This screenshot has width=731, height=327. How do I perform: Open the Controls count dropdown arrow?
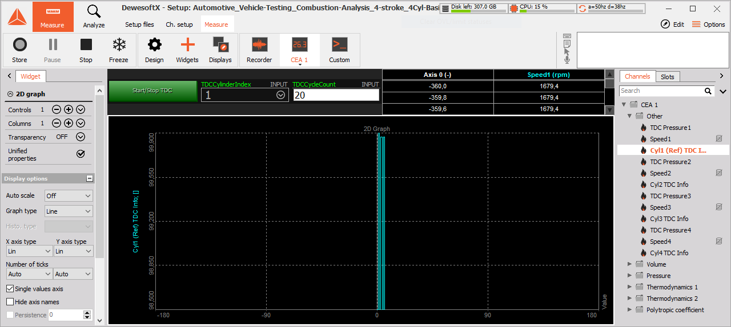81,109
